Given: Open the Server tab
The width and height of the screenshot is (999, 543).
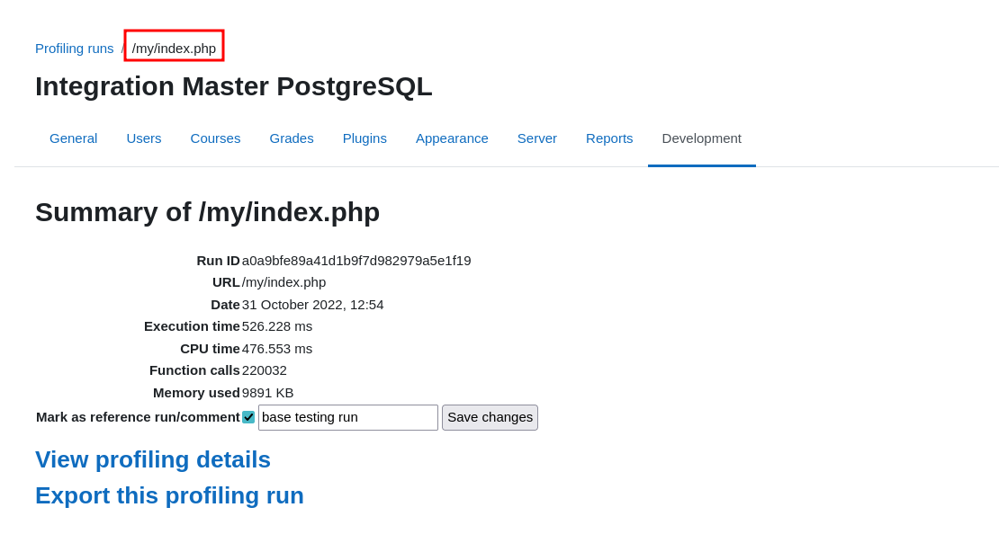Looking at the screenshot, I should tap(537, 138).
